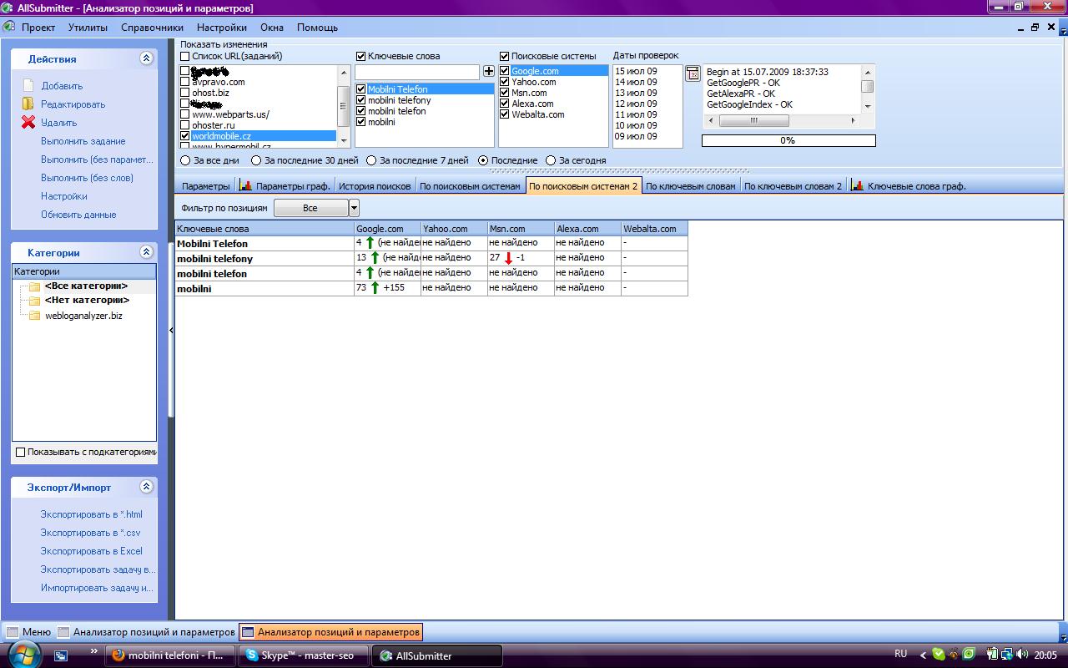Enable Показывать с подкатегориями checkbox
Screen dimensions: 1068x668
coord(21,452)
